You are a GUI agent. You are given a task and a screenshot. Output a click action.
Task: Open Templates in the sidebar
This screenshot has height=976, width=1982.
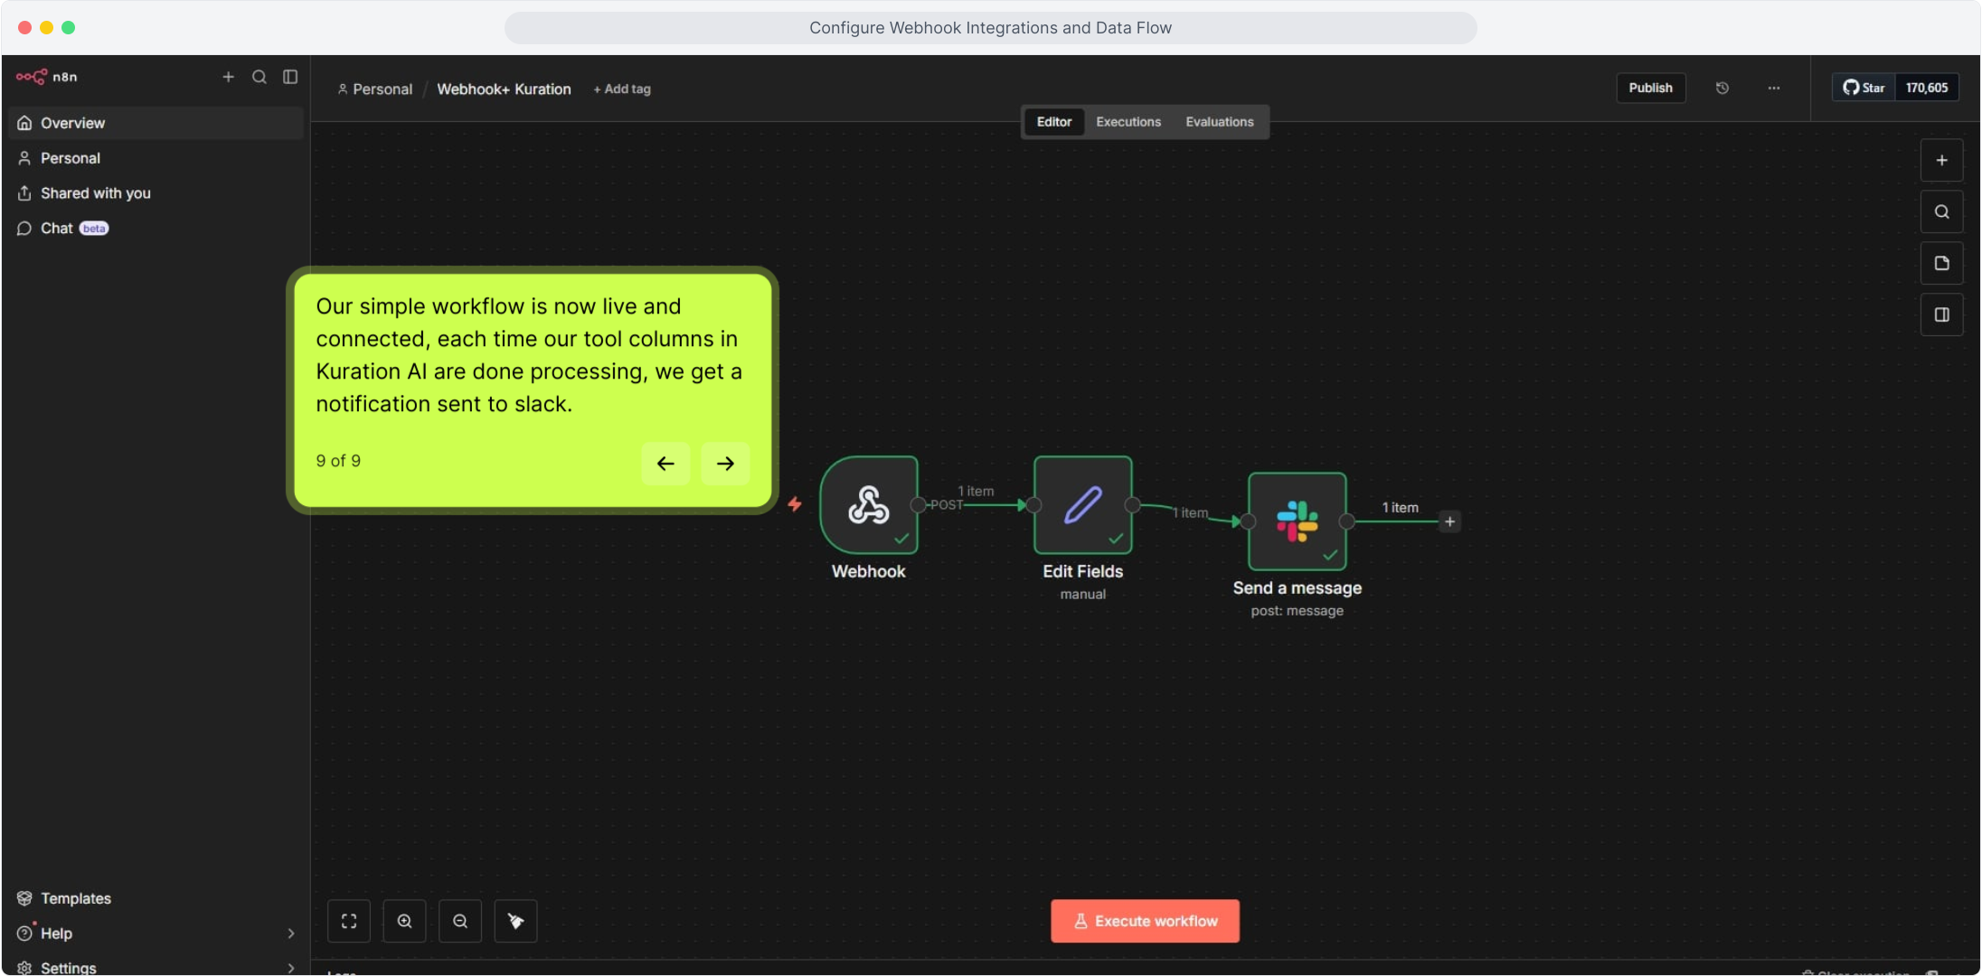pos(156,898)
